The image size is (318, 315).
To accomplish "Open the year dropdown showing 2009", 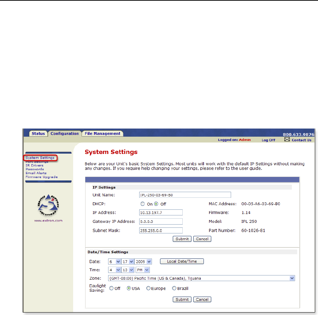I will pos(143,261).
